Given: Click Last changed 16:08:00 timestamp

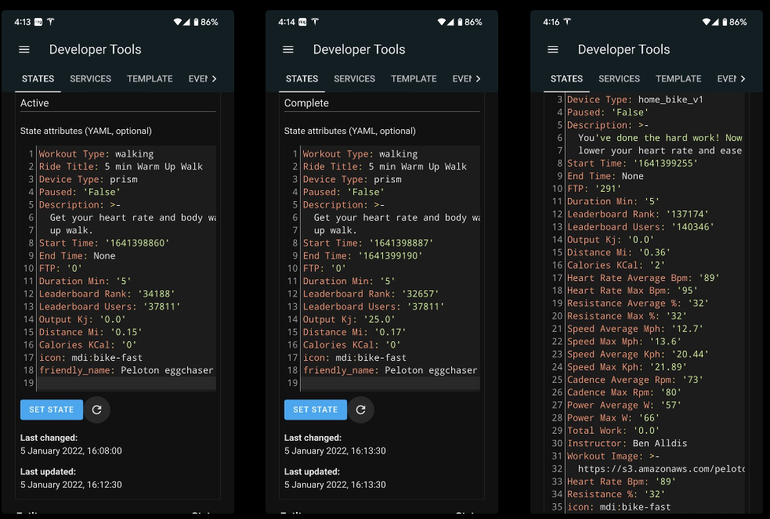Looking at the screenshot, I should pos(71,451).
